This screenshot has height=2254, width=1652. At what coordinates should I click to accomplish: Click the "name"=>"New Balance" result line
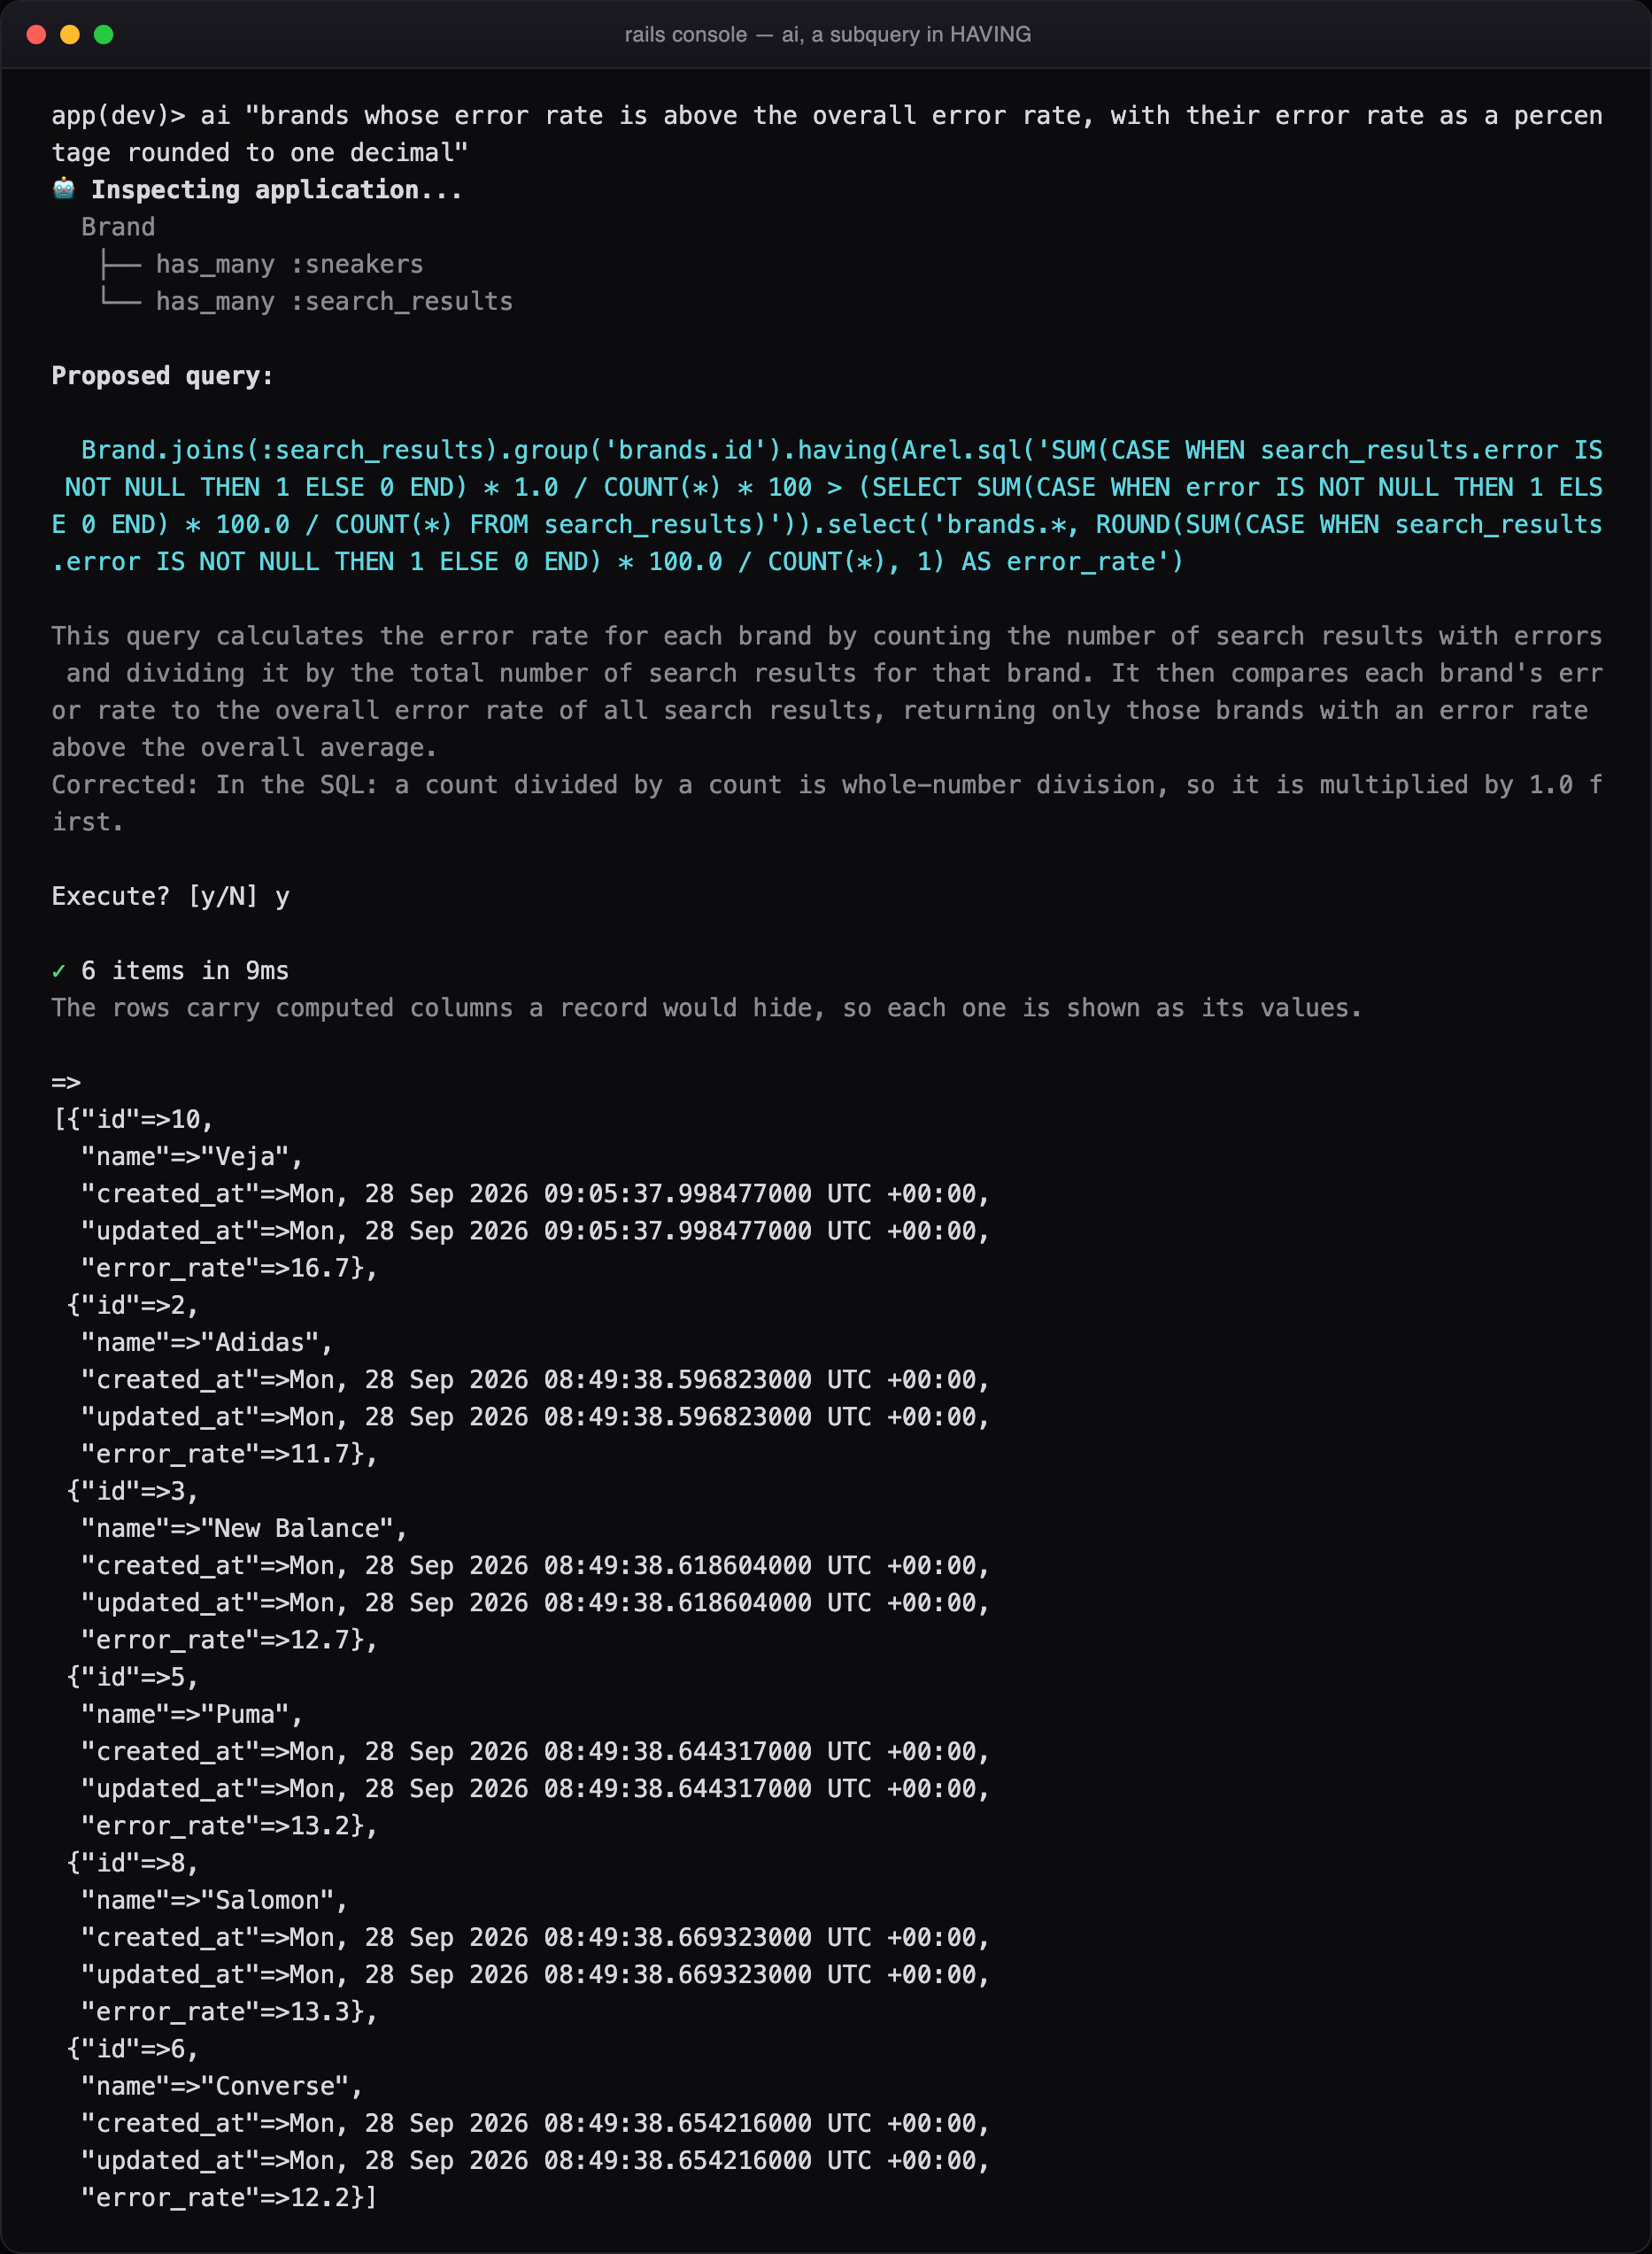[244, 1529]
